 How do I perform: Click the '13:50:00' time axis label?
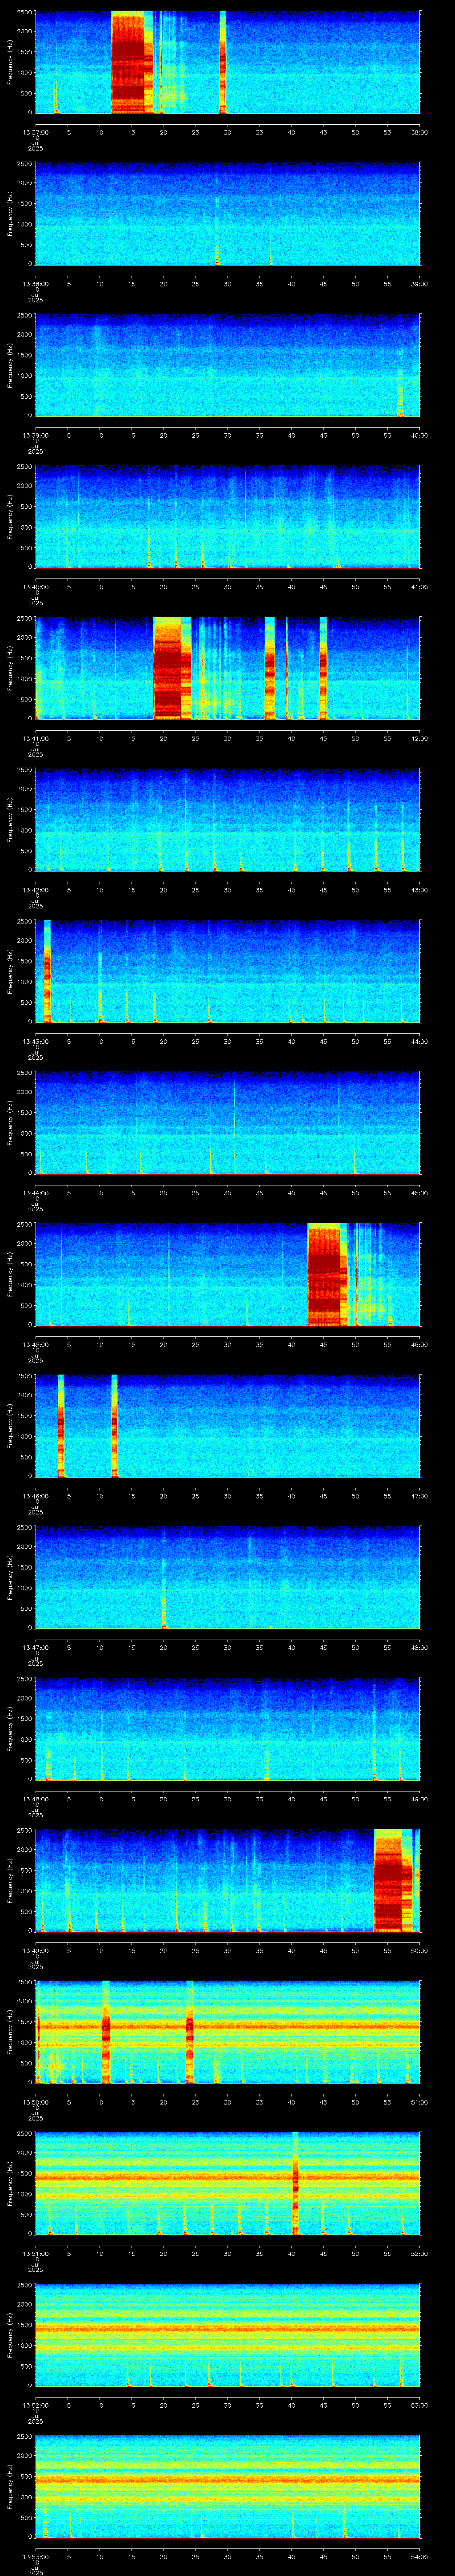tap(35, 2102)
